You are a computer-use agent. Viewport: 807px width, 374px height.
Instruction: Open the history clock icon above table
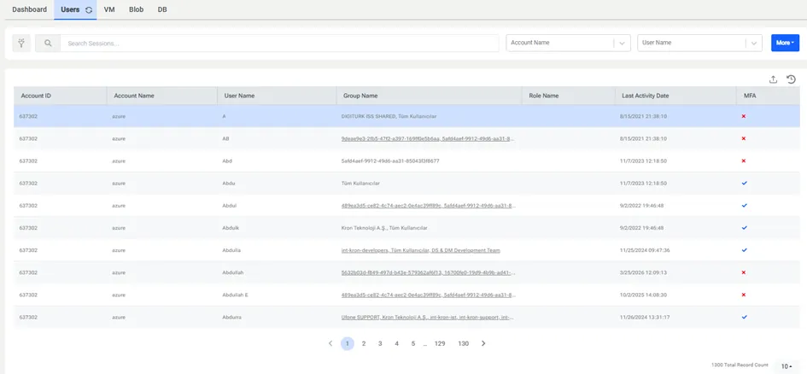point(791,79)
